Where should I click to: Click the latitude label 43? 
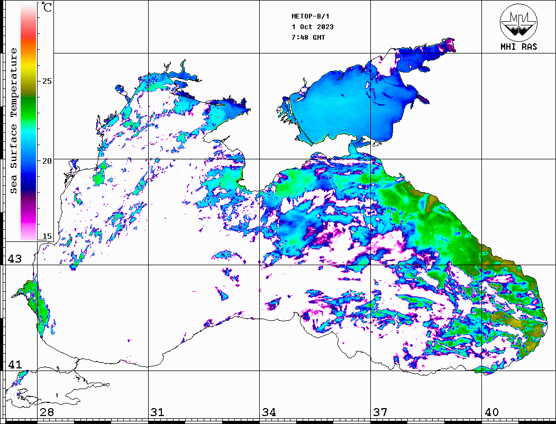15,259
